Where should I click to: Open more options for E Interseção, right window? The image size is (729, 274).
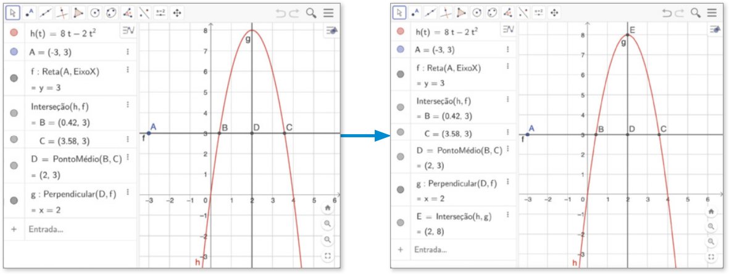(x=507, y=215)
